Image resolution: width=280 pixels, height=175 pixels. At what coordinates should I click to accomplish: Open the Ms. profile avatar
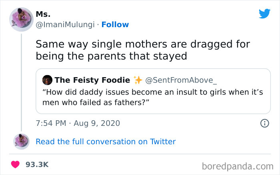21,20
